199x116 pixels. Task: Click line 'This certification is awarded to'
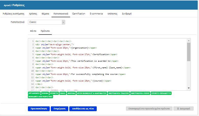(x=77, y=61)
